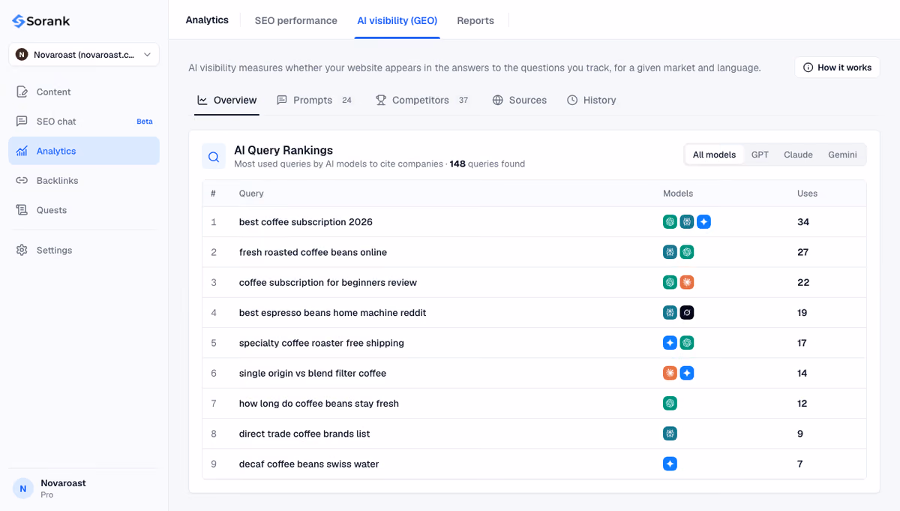Click the Claude icon in the beginners review row
This screenshot has width=900, height=511.
click(687, 282)
